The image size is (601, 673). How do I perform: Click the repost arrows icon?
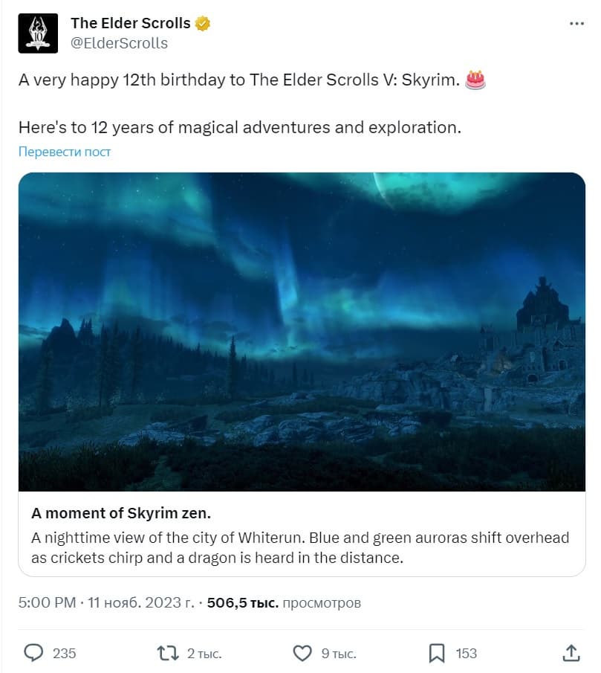pos(168,653)
